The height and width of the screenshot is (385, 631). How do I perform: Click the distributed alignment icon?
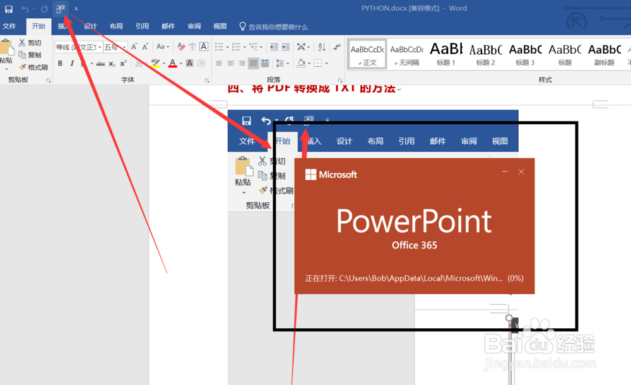(x=265, y=63)
